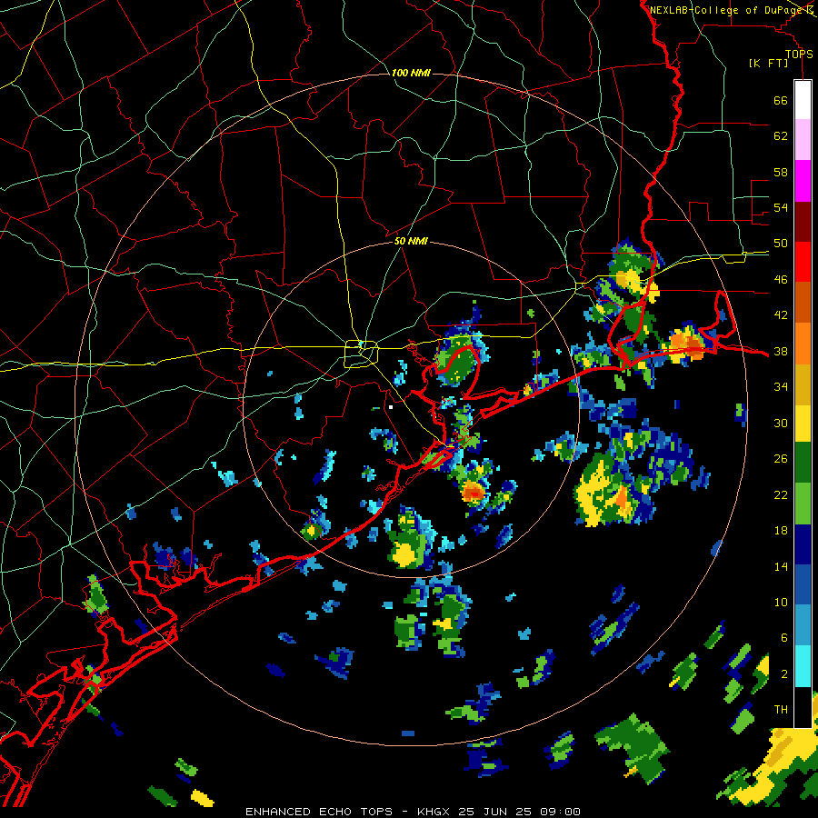This screenshot has height=818, width=818.
Task: Pick the cyan legend swatch
Action: [x=803, y=666]
